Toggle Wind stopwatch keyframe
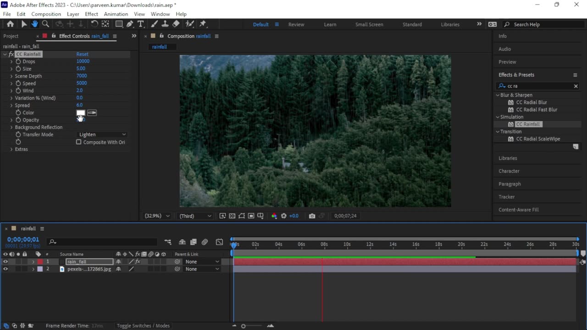Screen dimensions: 587x330 pos(18,91)
